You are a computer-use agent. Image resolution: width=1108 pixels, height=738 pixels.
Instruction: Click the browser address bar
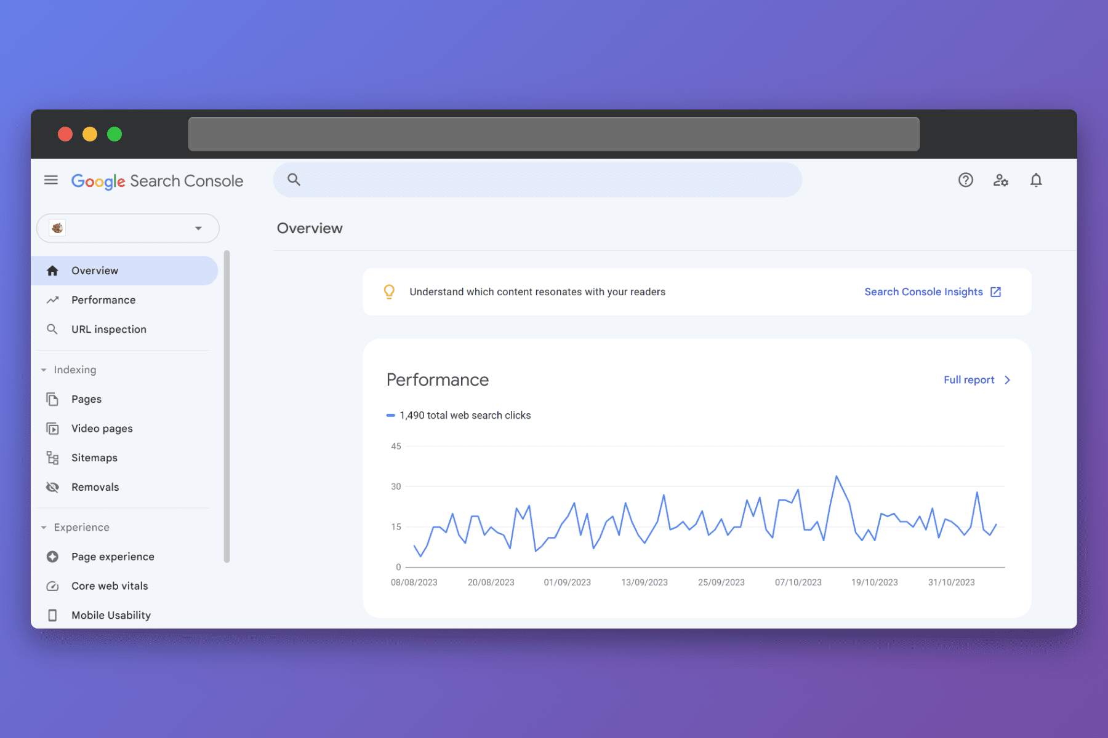click(553, 134)
